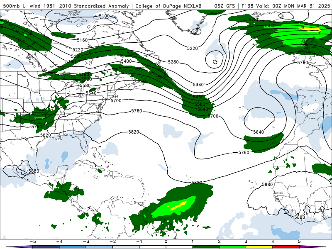Click the '1' colorbar tick label
332x249 pixels.
click(193, 242)
